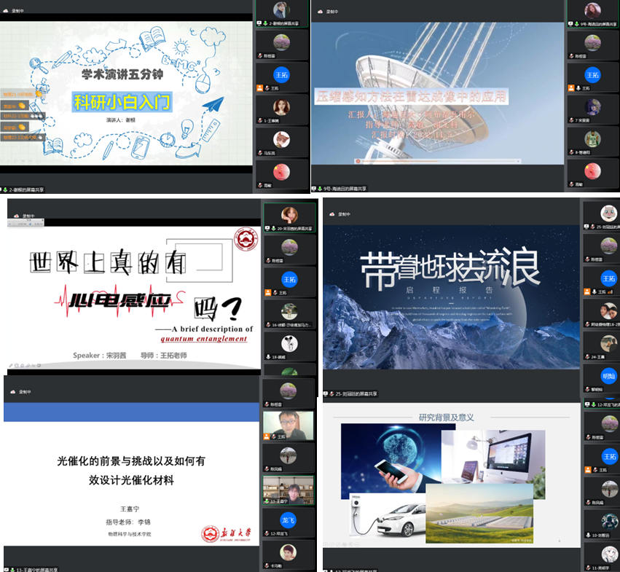Click the orange host icon on 王拓's webcam tile
Viewport: 620px width, 572px height.
tap(267, 436)
